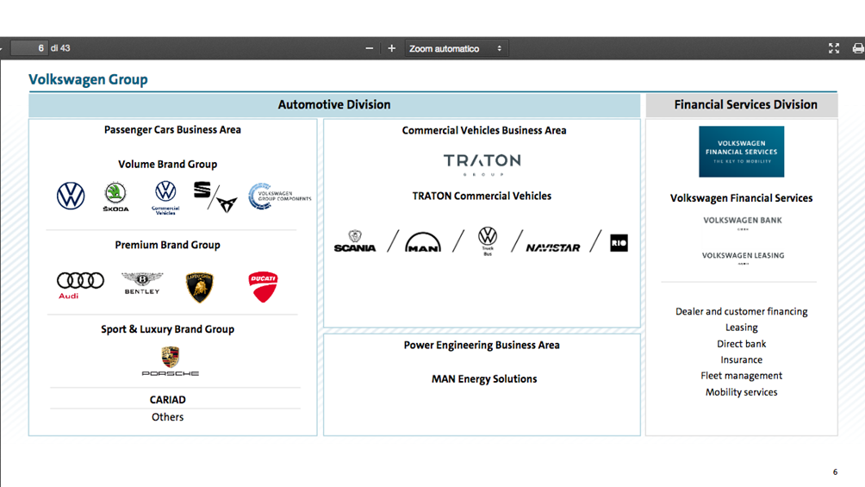Click the Volkswagen Leasing logo text
This screenshot has width=865, height=487.
743,258
